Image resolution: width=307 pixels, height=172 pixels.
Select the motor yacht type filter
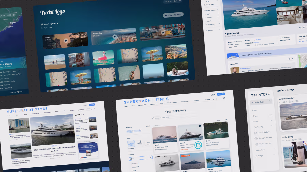coord(131,143)
